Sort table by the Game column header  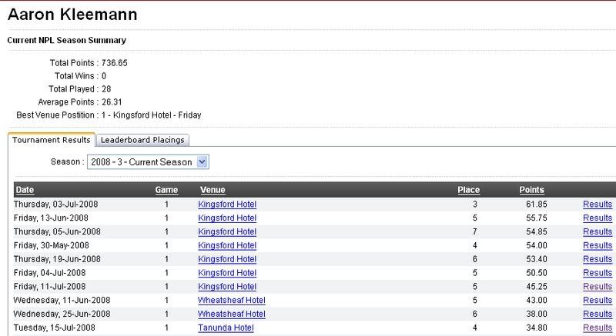click(166, 190)
